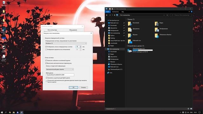
Task: Click ENG language indicator in taskbar
Action: point(191,112)
